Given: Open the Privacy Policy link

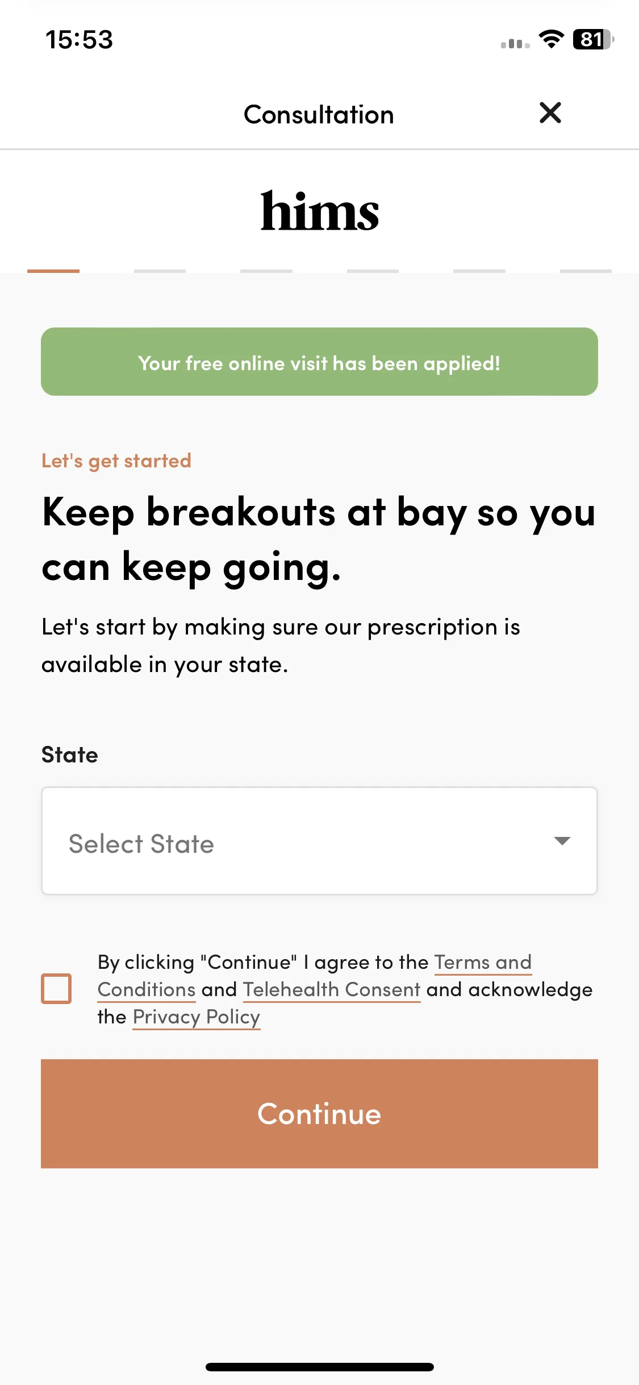Looking at the screenshot, I should (197, 1017).
